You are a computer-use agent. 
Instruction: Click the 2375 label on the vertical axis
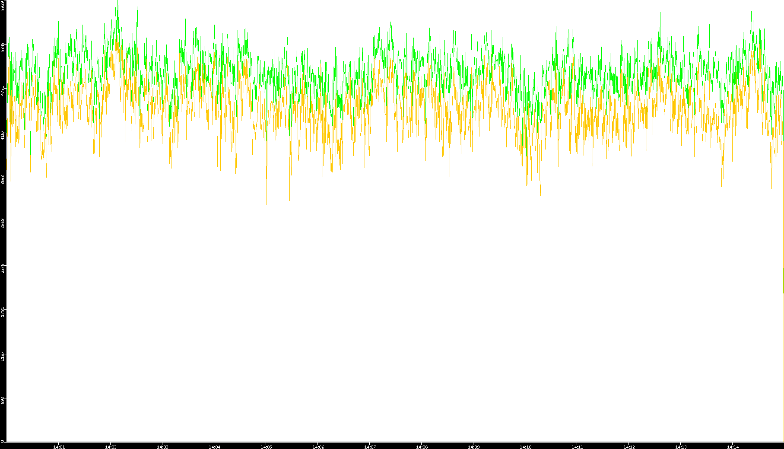point(3,268)
